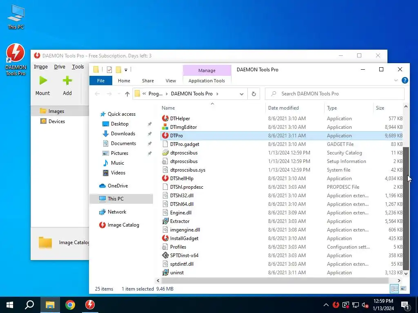418x313 pixels.
Task: Select Images in DAEMON Tools sidebar
Action: pyautogui.click(x=56, y=111)
